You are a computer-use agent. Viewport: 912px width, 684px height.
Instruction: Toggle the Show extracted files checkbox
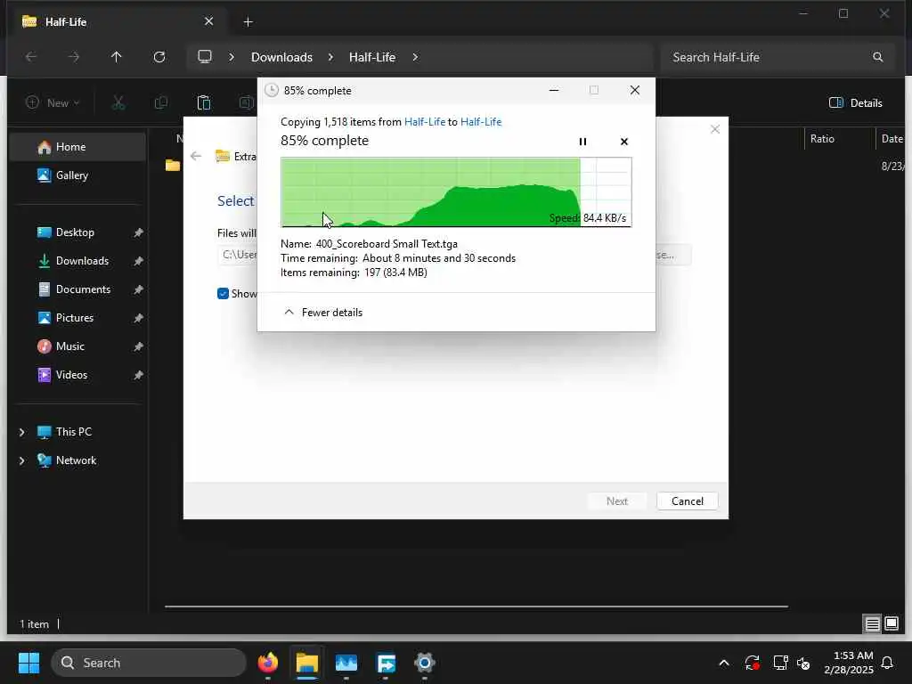223,294
